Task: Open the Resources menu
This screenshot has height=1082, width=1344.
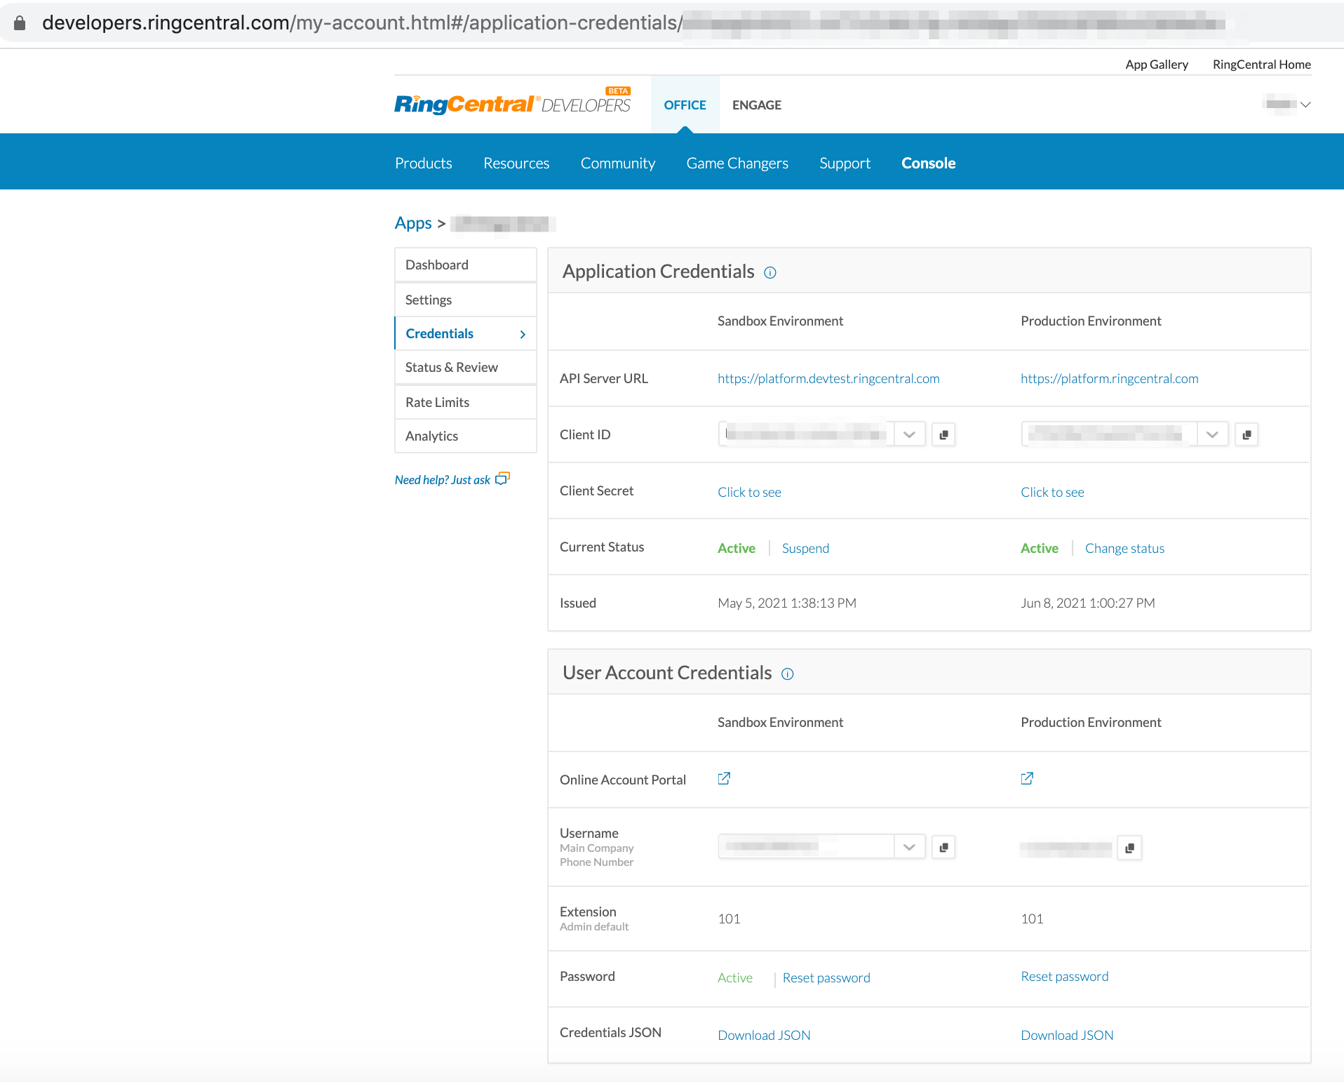Action: coord(516,163)
